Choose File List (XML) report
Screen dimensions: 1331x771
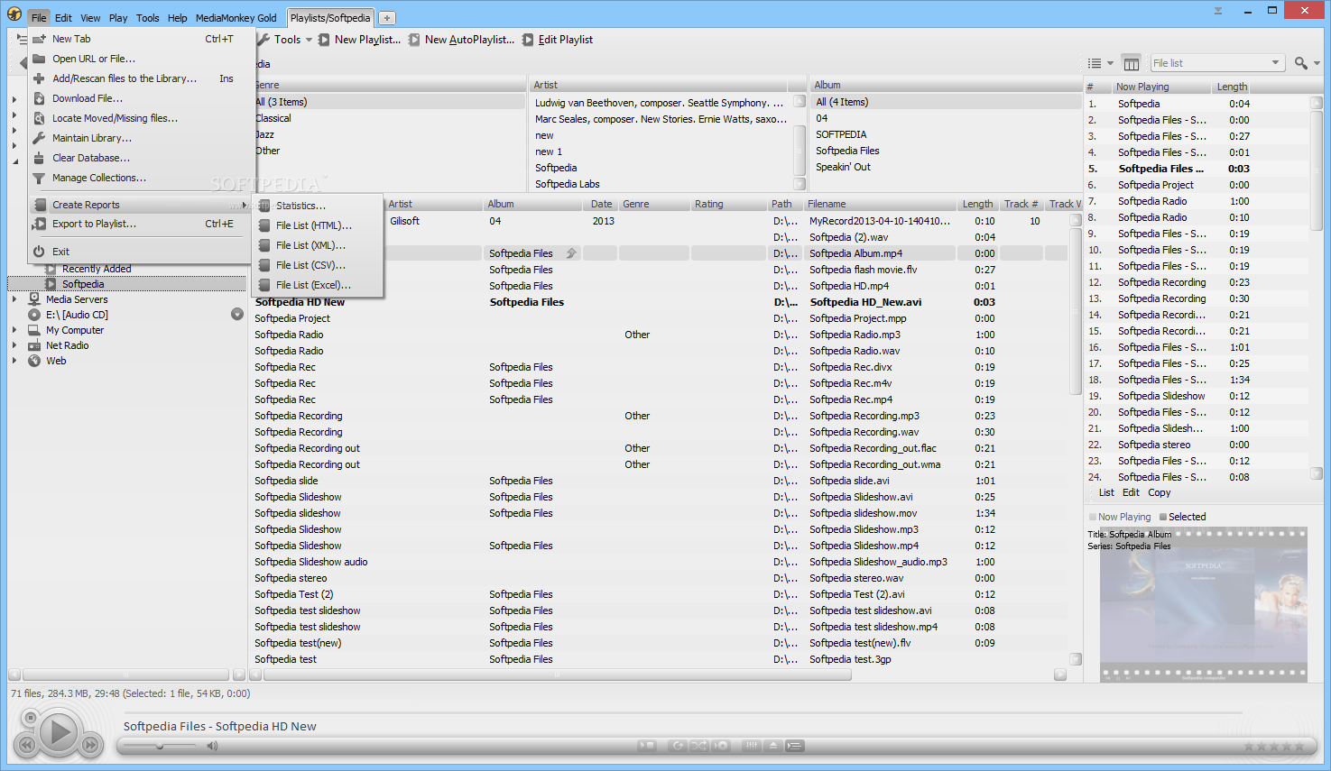[x=318, y=245]
